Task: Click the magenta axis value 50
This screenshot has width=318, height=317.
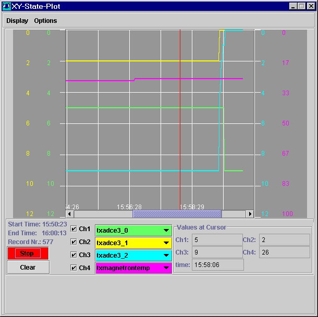Action: tap(286, 123)
